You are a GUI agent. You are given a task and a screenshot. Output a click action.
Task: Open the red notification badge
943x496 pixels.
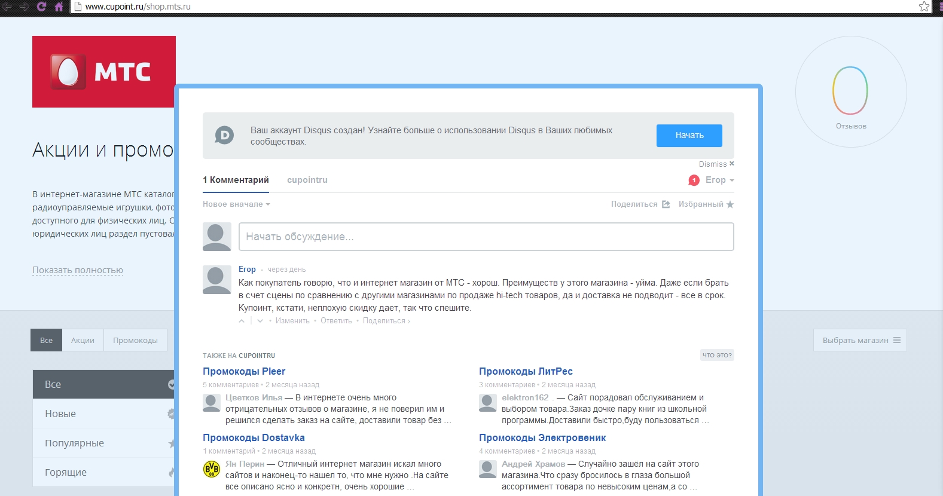(x=694, y=180)
